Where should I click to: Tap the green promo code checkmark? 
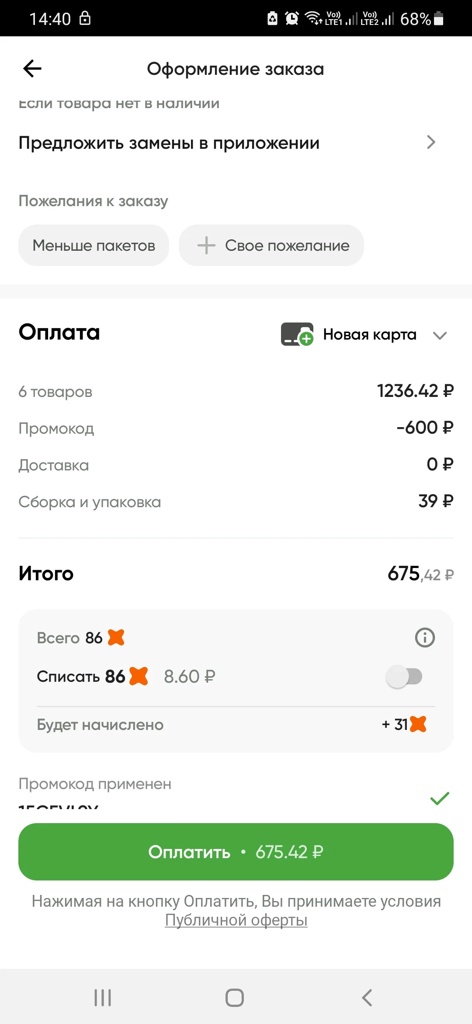coord(440,798)
